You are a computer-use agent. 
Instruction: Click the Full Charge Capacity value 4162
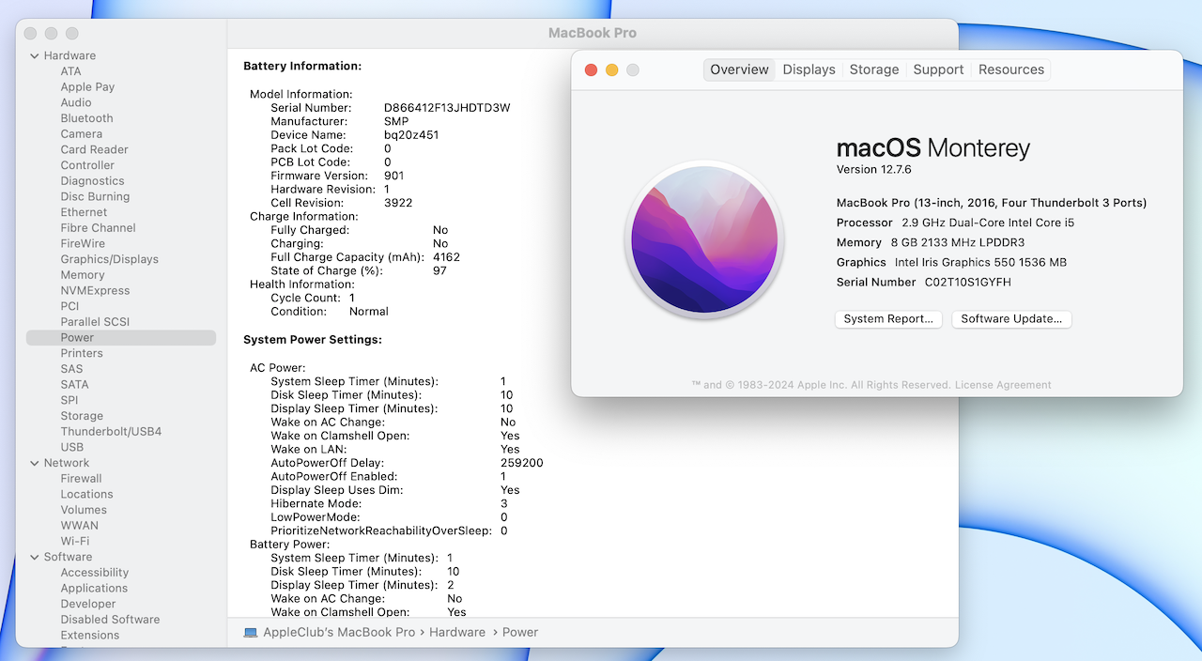(446, 257)
